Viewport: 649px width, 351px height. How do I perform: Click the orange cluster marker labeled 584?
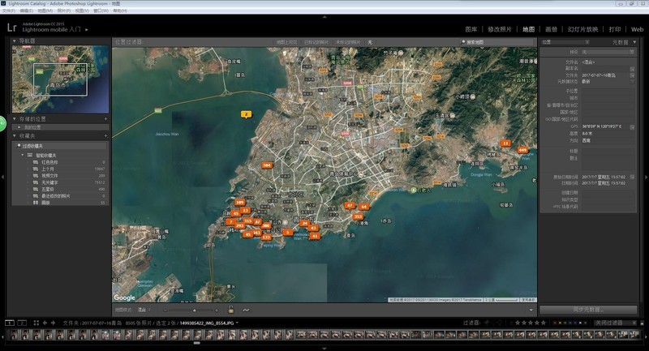pos(267,165)
